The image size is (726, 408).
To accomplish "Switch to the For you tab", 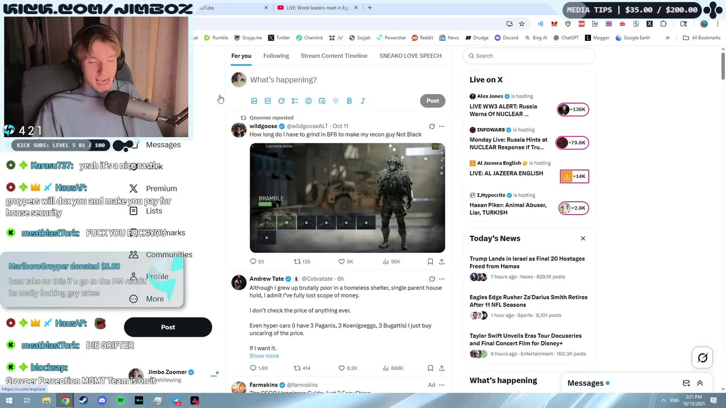I will [241, 56].
